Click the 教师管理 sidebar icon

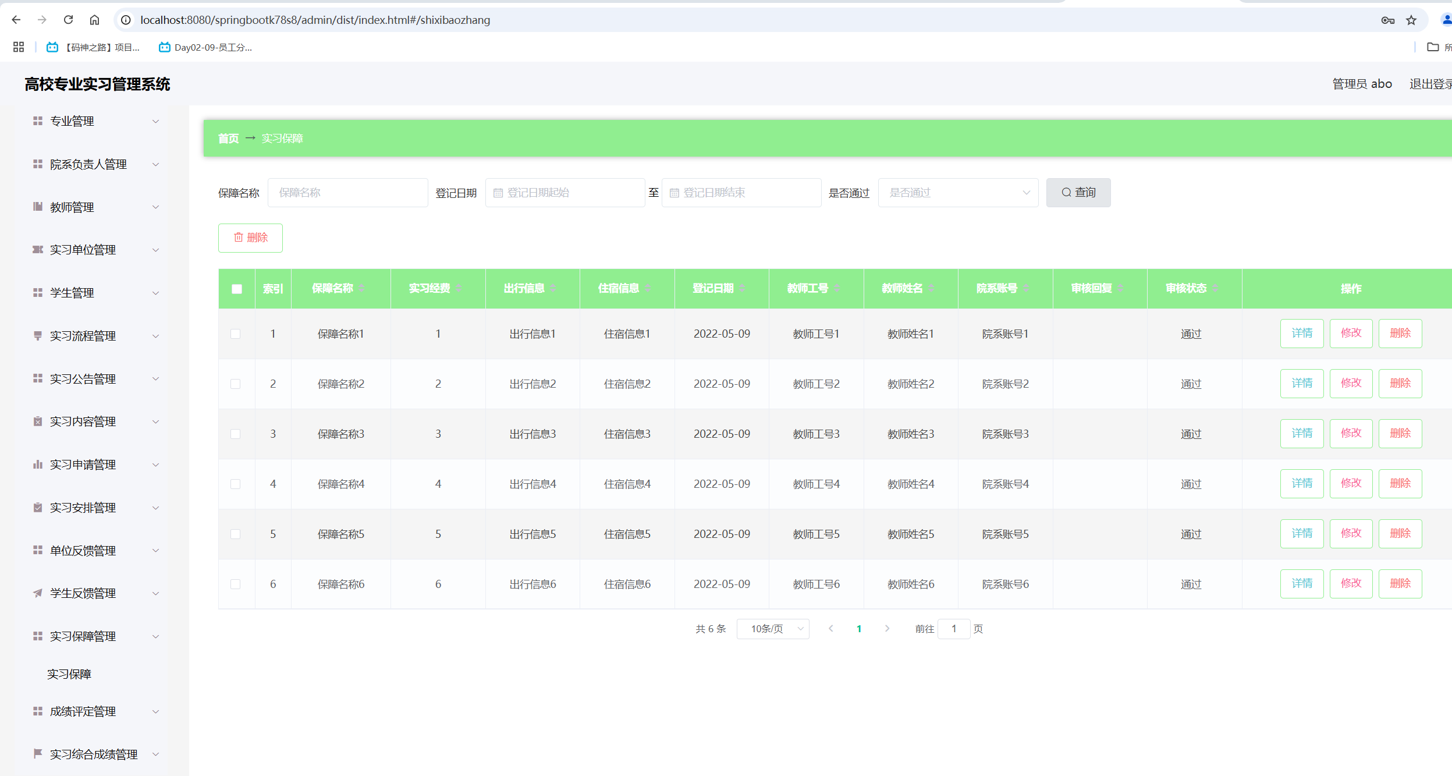(x=38, y=207)
